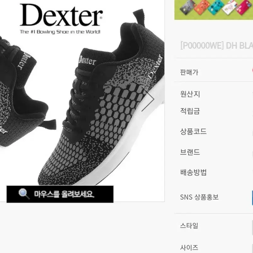The height and width of the screenshot is (253, 253).
Task: Click the white credit card in the banner
Action: (229, 7)
